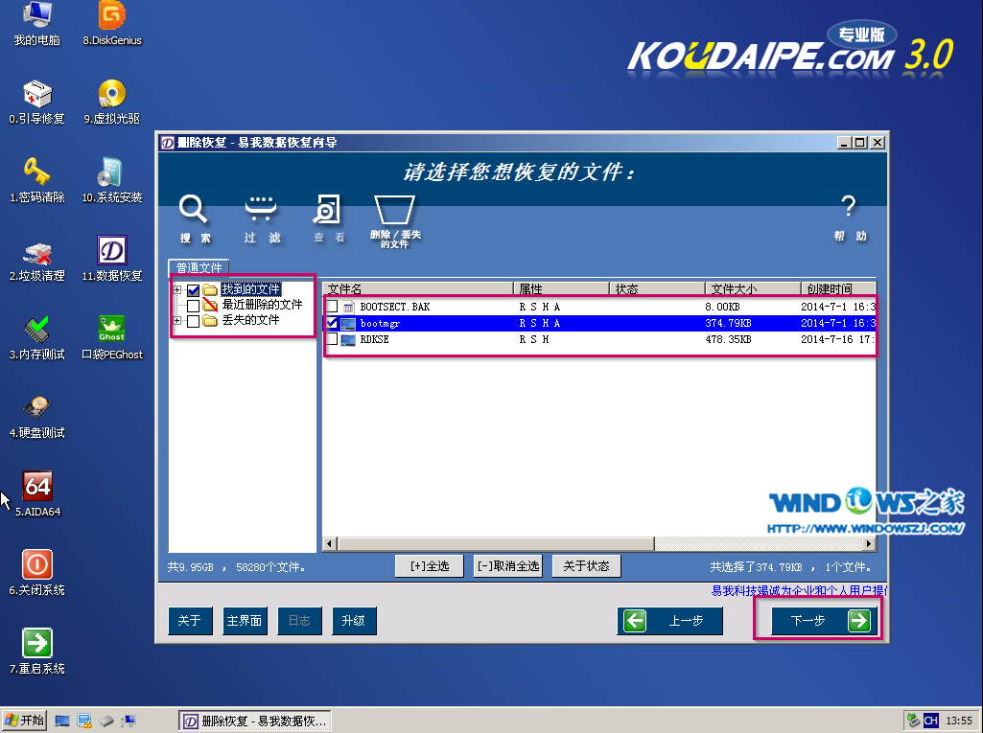Open the 口袋PEGhost desktop icon

[x=112, y=330]
